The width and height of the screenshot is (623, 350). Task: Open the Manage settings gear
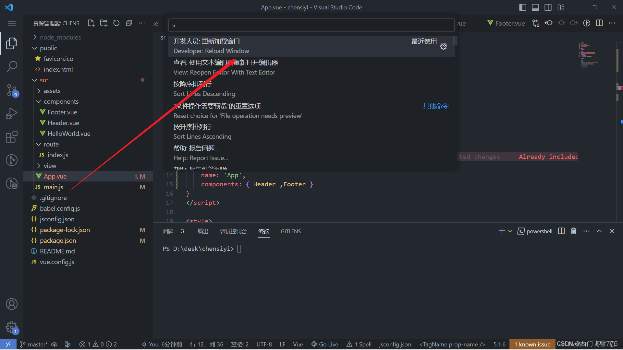tap(12, 327)
